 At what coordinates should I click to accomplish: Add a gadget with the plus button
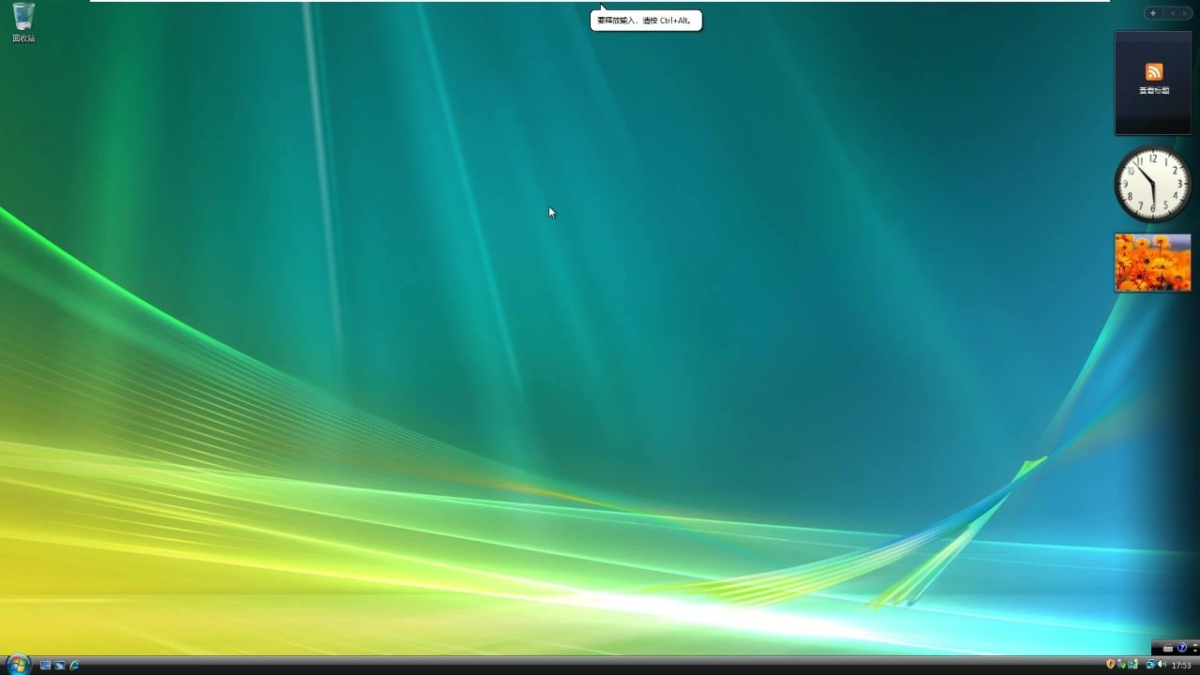(1153, 13)
